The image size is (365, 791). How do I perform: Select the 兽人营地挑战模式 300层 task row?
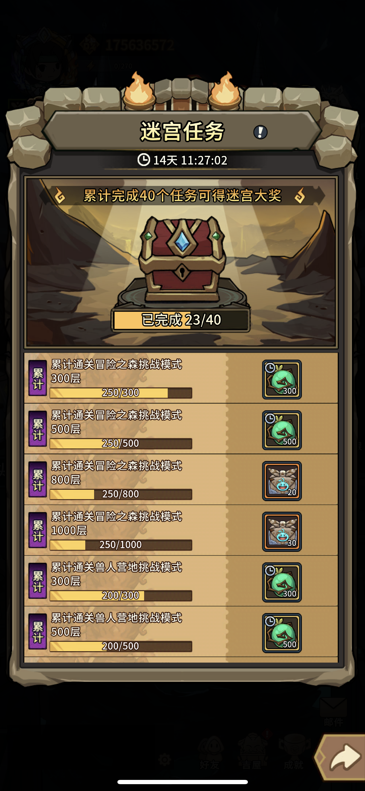click(x=181, y=581)
